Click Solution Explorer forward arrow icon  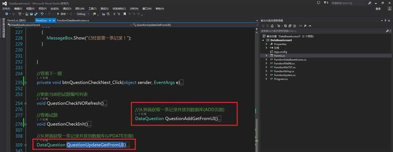pos(268,26)
